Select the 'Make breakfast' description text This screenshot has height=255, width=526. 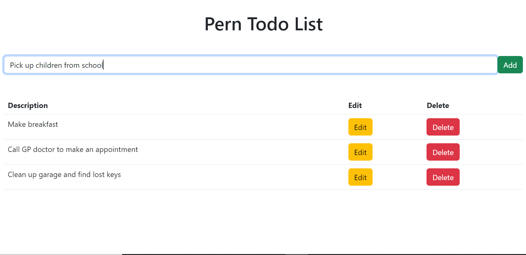pos(33,124)
